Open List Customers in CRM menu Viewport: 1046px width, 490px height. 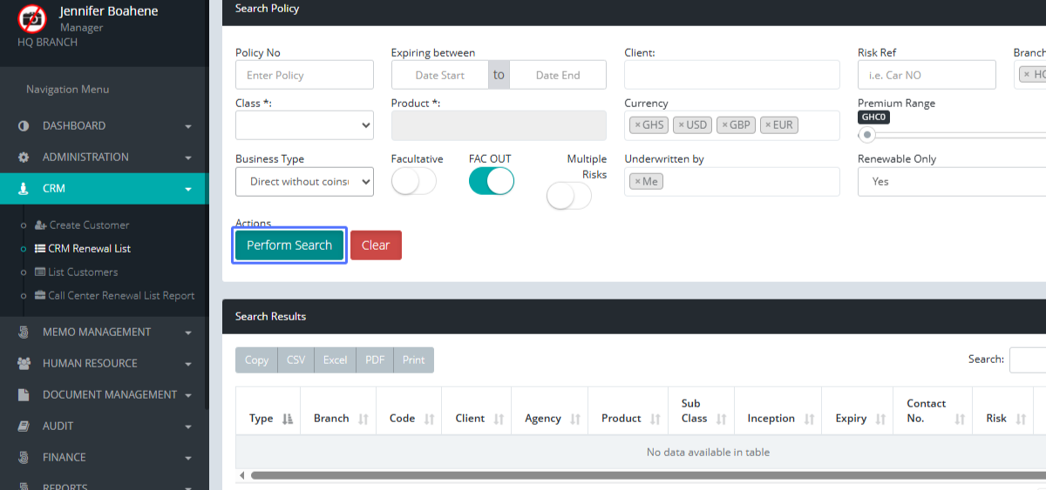click(x=83, y=272)
